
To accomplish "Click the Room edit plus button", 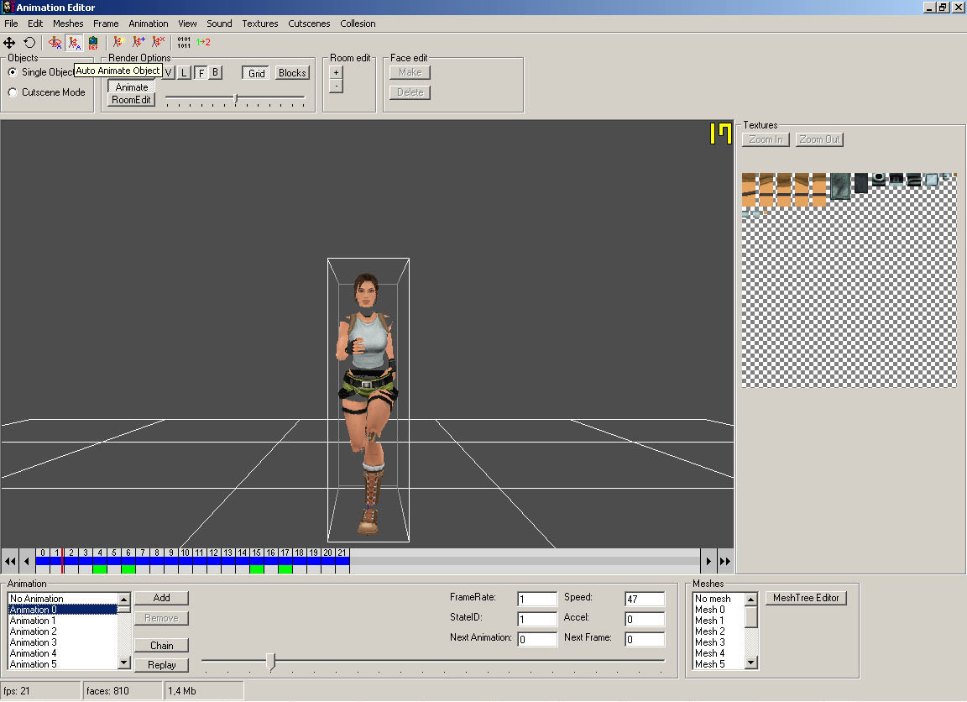I will click(336, 72).
